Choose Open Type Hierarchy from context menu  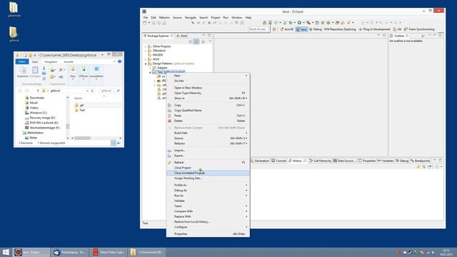click(x=208, y=93)
